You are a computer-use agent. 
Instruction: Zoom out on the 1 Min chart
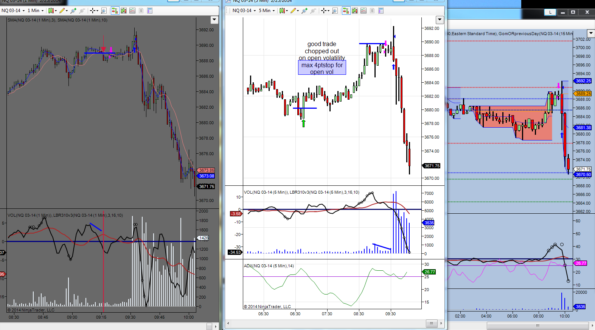(82, 11)
